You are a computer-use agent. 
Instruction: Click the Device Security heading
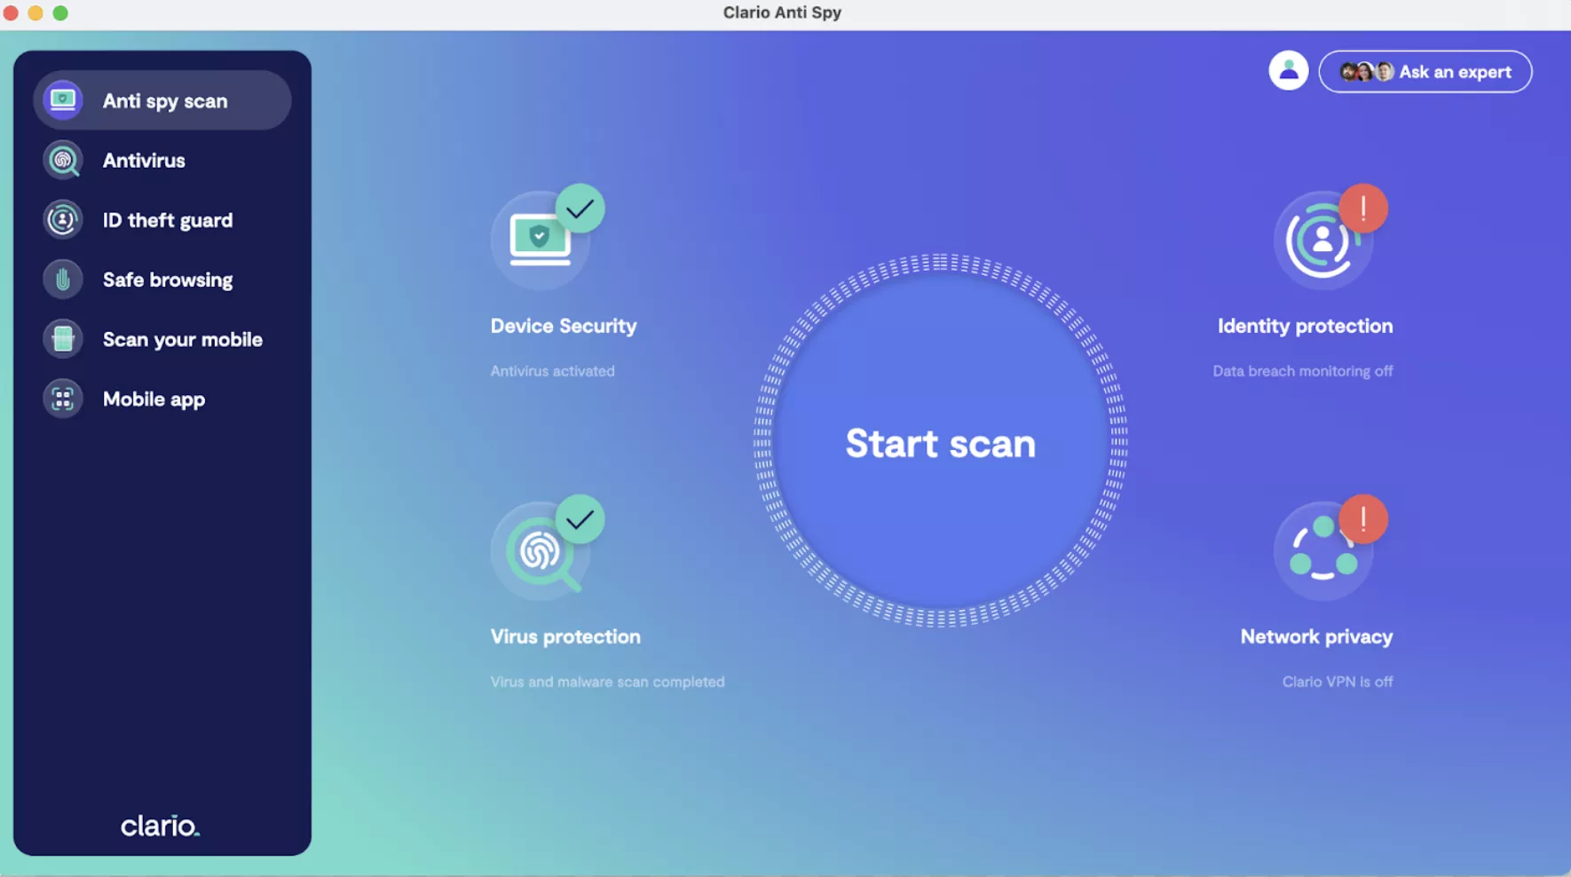564,326
